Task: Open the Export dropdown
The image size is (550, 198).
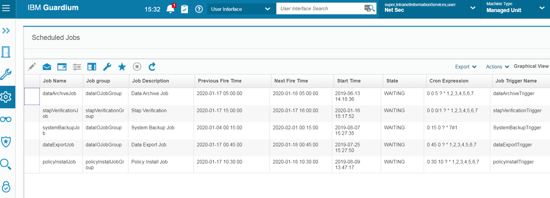Action: click(466, 67)
